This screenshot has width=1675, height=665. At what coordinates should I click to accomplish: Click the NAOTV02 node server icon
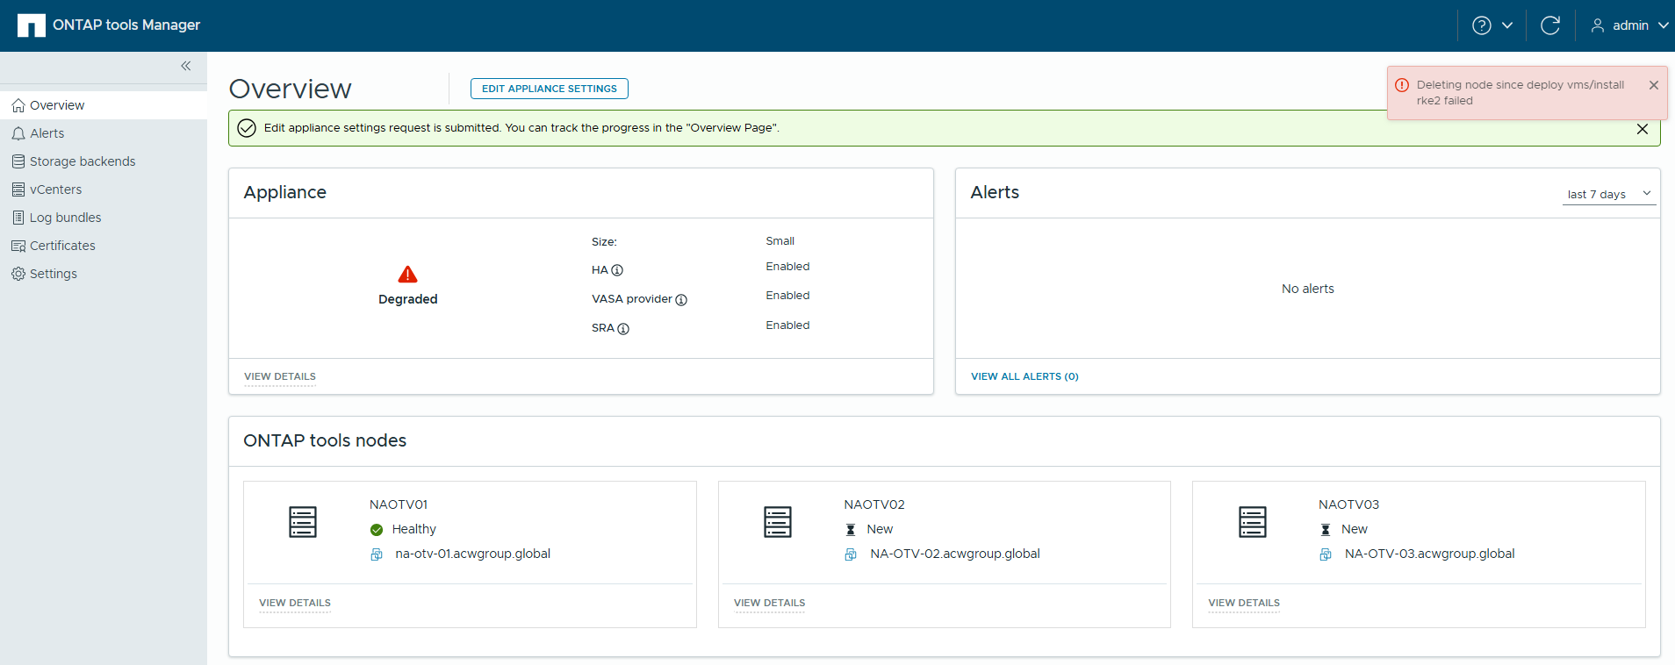click(778, 522)
